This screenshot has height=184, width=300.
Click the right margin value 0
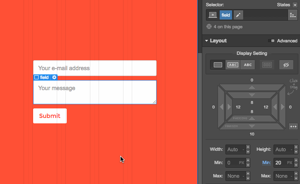pyautogui.click(x=290, y=107)
